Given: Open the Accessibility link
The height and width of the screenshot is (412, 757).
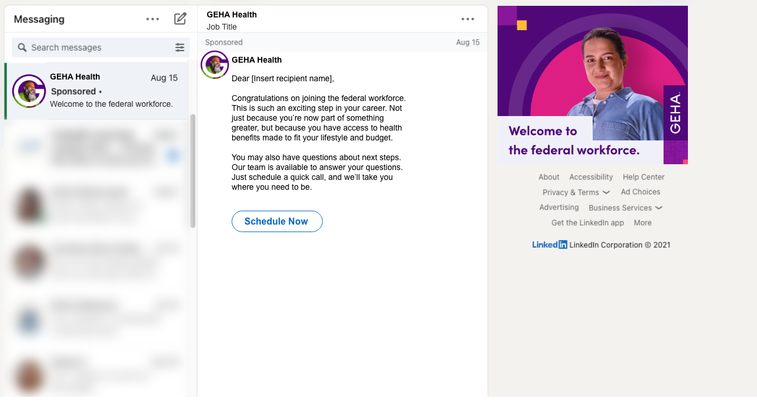Looking at the screenshot, I should [591, 177].
